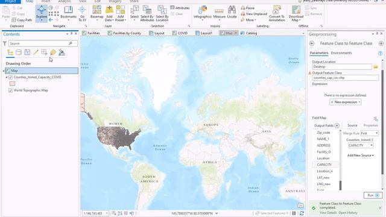Select the Parameters tab

click(319, 53)
